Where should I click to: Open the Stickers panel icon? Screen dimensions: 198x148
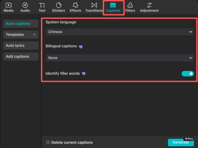[x=59, y=5]
